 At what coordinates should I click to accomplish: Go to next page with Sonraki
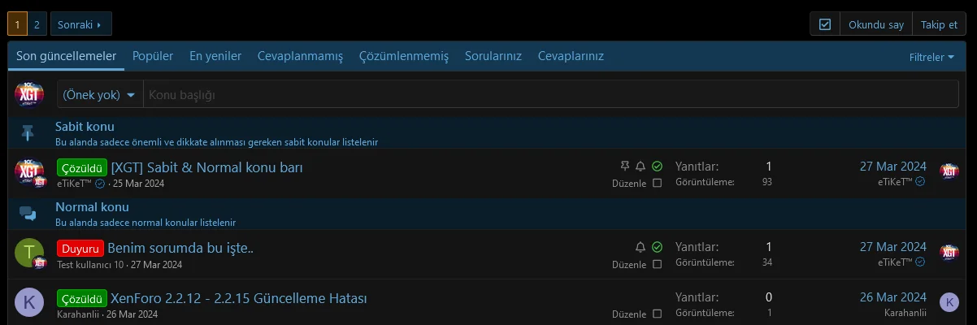click(80, 24)
